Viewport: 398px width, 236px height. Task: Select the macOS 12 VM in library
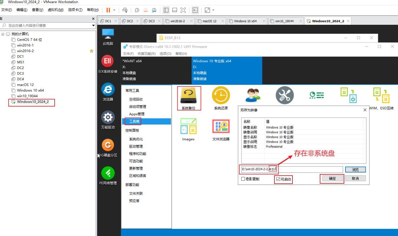[x=25, y=85]
